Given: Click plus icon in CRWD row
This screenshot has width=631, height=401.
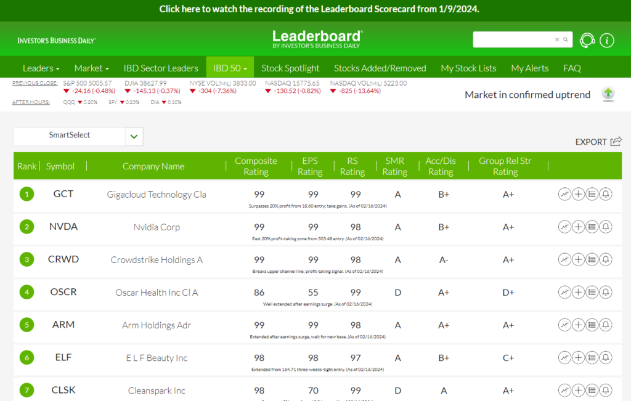Looking at the screenshot, I should click(x=578, y=259).
